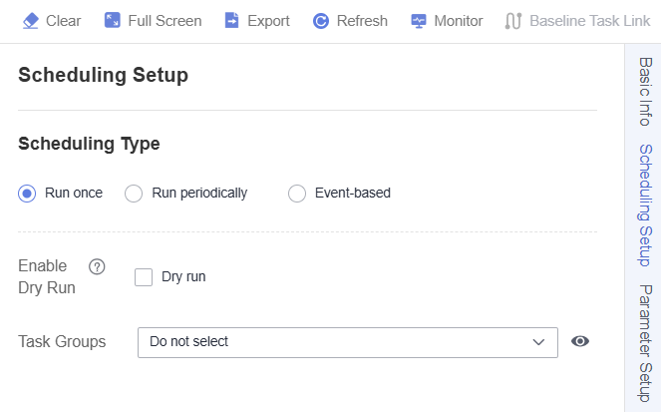Select the Run once radio button

(x=27, y=194)
